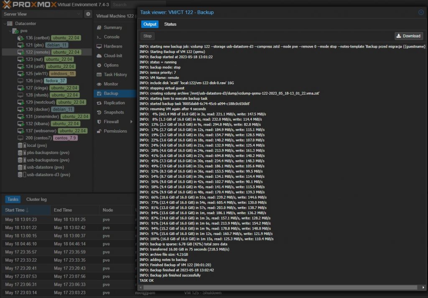Viewport: 428px width, 298px height.
Task: Select the Hardware monitor icon
Action: pyautogui.click(x=99, y=46)
